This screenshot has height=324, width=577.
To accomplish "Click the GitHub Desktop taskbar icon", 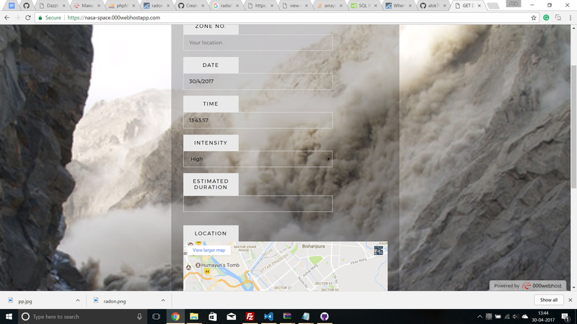I will coord(324,317).
